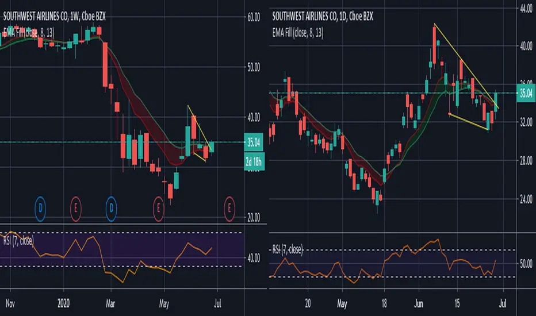The height and width of the screenshot is (316, 536).
Task: Click the Jun date label on daily chart
Action: [419, 303]
